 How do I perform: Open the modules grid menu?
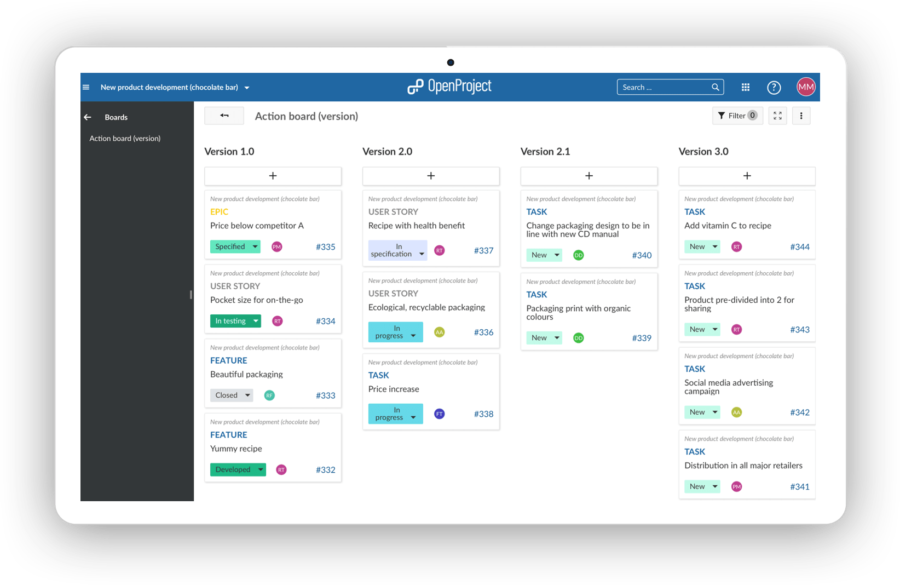pyautogui.click(x=745, y=87)
